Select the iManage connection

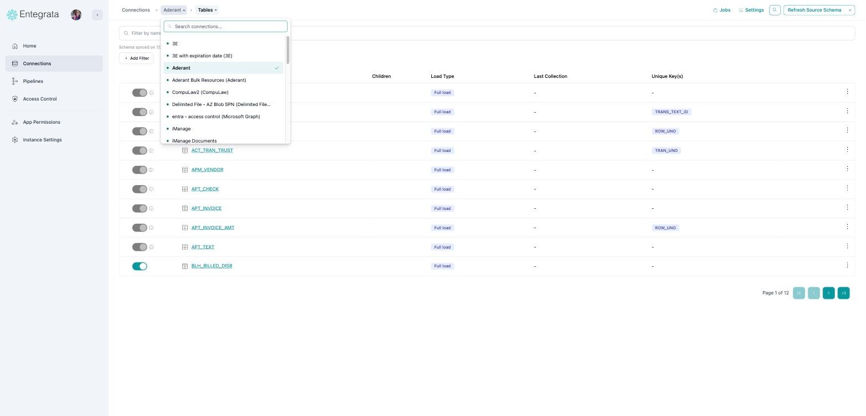click(223, 129)
